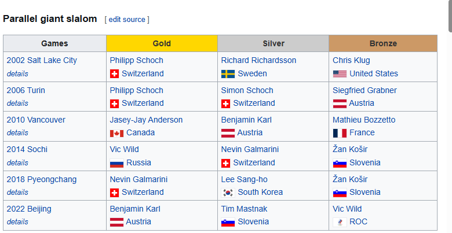The image size is (452, 233).
Task: Click the France flag icon
Action: (340, 133)
